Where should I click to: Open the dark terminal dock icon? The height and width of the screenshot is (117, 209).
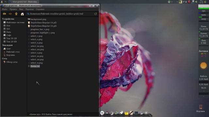(x=136, y=113)
